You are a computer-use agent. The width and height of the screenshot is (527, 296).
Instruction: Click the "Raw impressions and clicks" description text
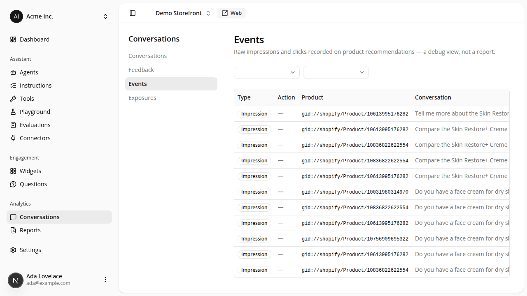tap(364, 52)
